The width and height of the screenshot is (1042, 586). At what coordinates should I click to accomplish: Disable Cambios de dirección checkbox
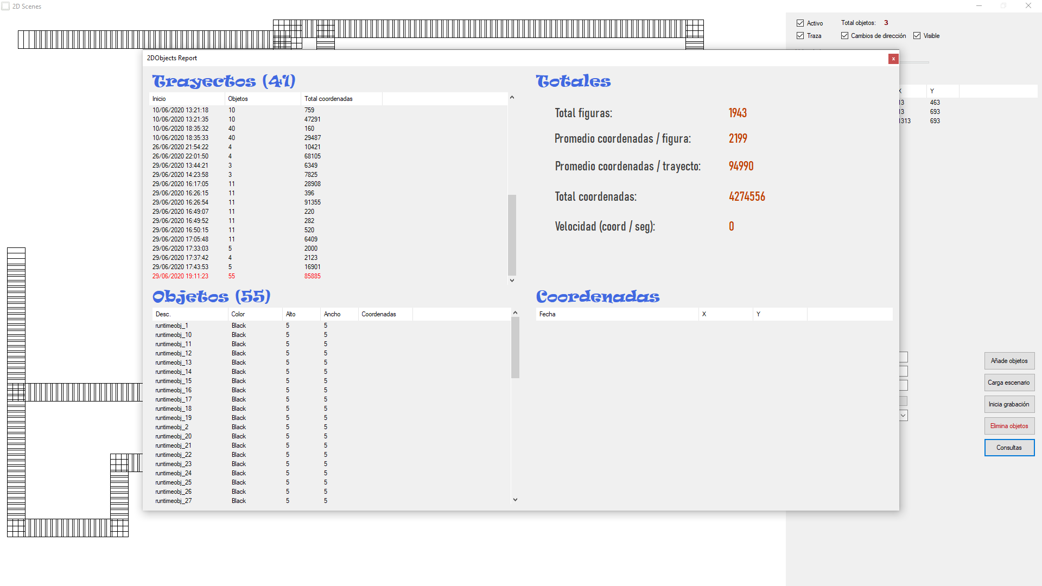[844, 36]
